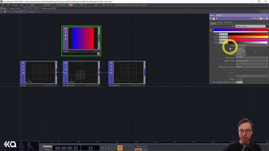269x151 pixels.
Task: Choose Circular in Type dropdown list
Action: pos(240,57)
